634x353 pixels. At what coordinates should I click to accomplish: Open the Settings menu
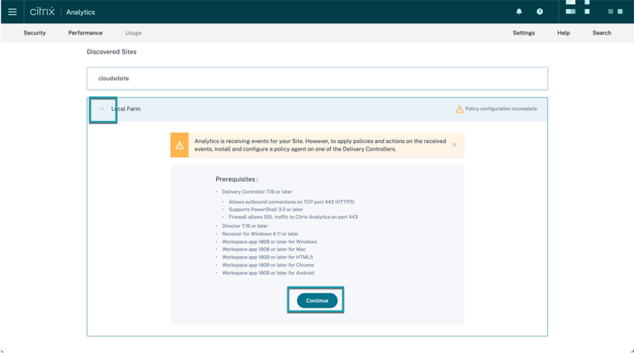tap(523, 33)
